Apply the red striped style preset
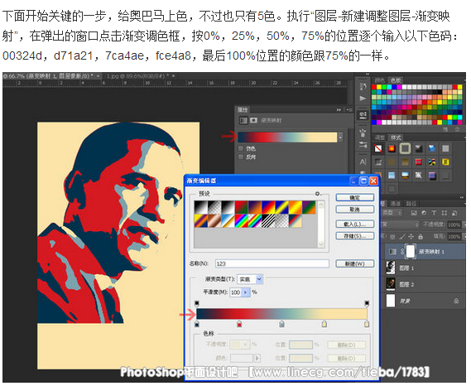Viewport: 471px width, 386px height. tap(418, 162)
